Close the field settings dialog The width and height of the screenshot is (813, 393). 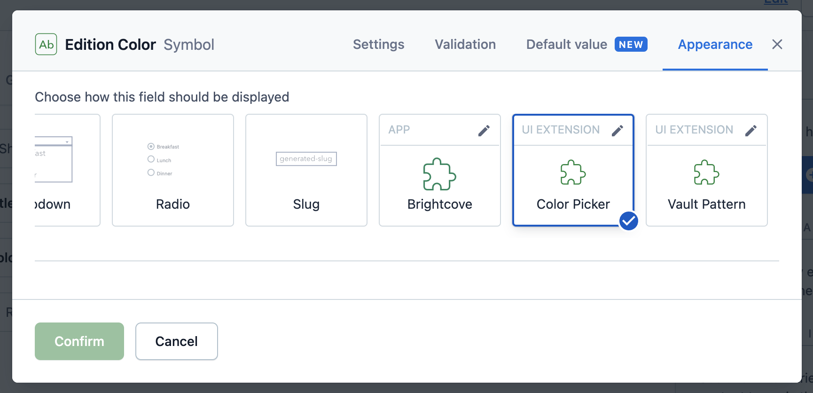tap(777, 44)
